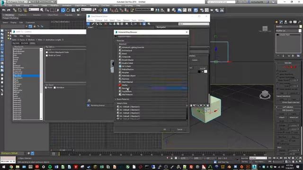Click the Undo arrow in main toolbar

[x=4, y=10]
